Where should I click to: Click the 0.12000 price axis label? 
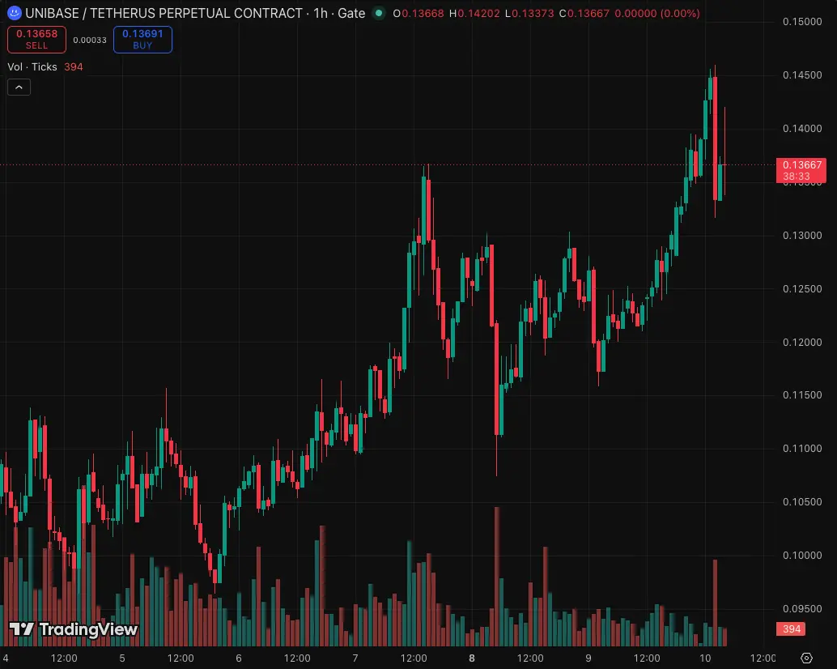pos(802,342)
